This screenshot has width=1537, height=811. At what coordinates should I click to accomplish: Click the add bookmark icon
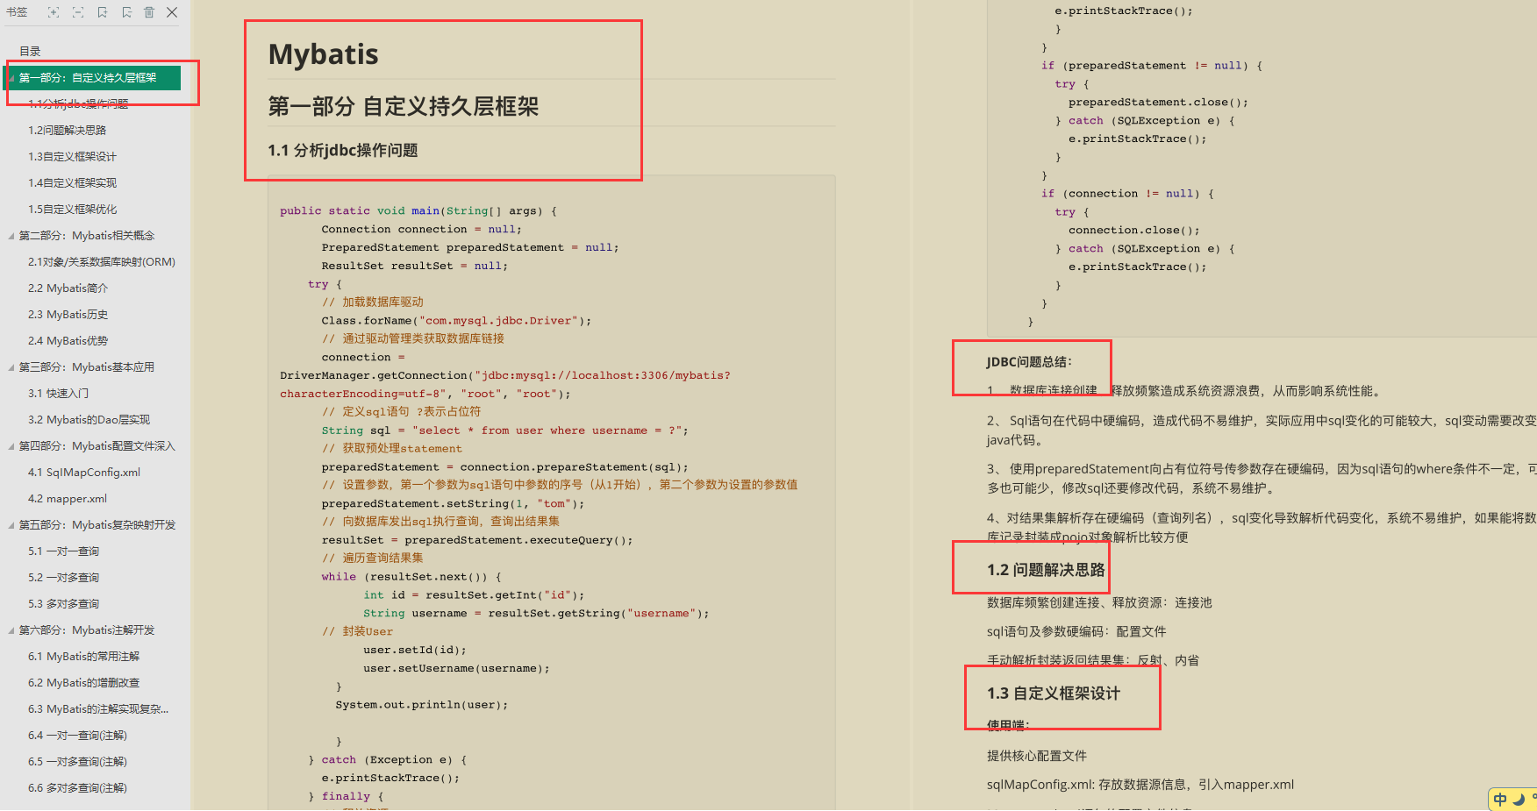(x=103, y=12)
